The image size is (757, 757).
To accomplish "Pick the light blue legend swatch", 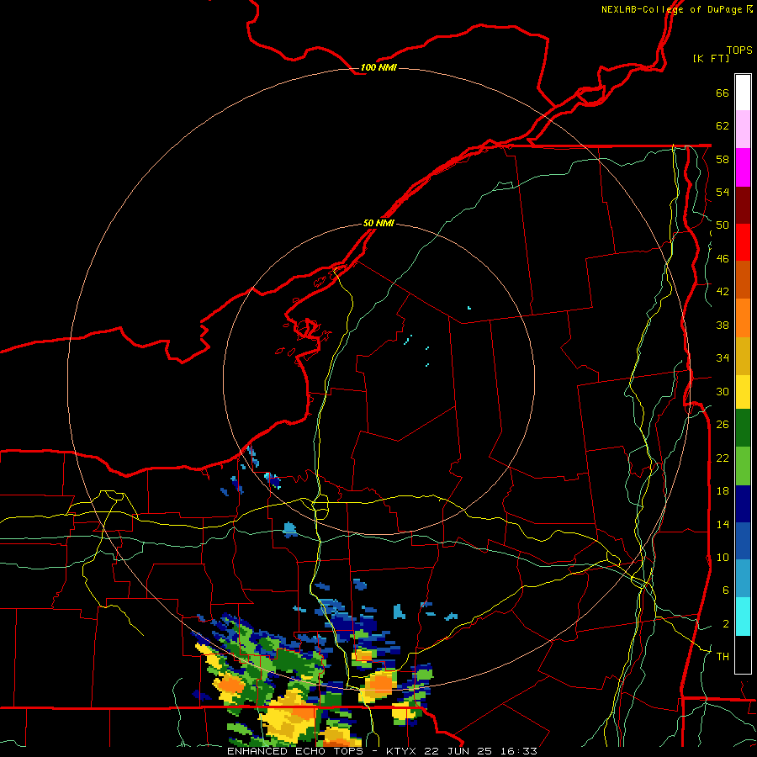I will (743, 579).
